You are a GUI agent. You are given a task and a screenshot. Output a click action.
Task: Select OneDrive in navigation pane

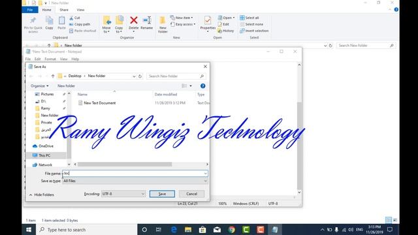point(46,146)
